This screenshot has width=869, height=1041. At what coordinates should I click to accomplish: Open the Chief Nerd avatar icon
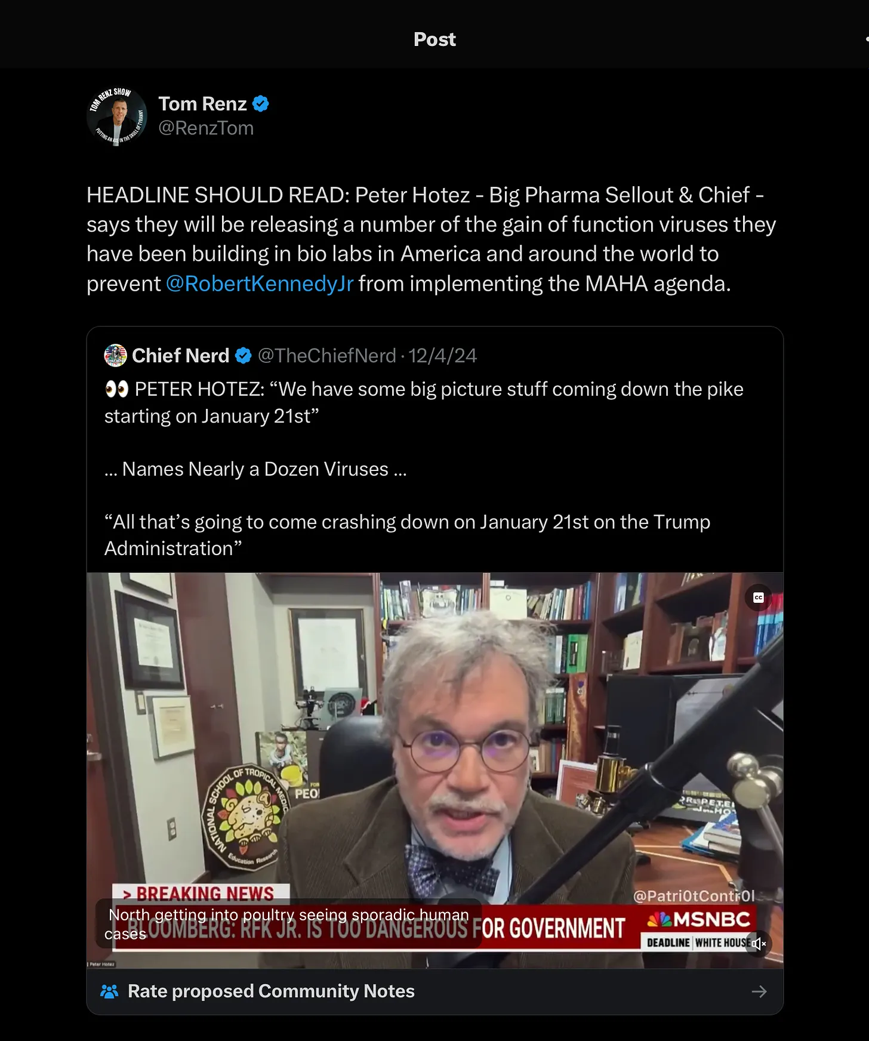tap(115, 355)
